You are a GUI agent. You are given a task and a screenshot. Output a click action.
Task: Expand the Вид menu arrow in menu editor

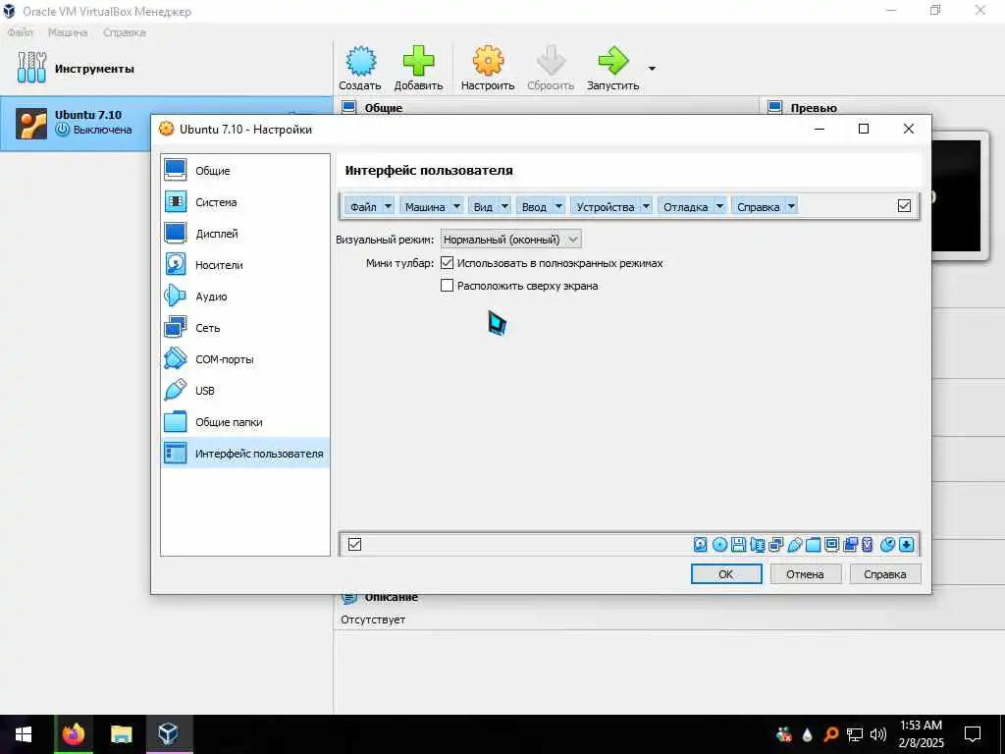(504, 206)
